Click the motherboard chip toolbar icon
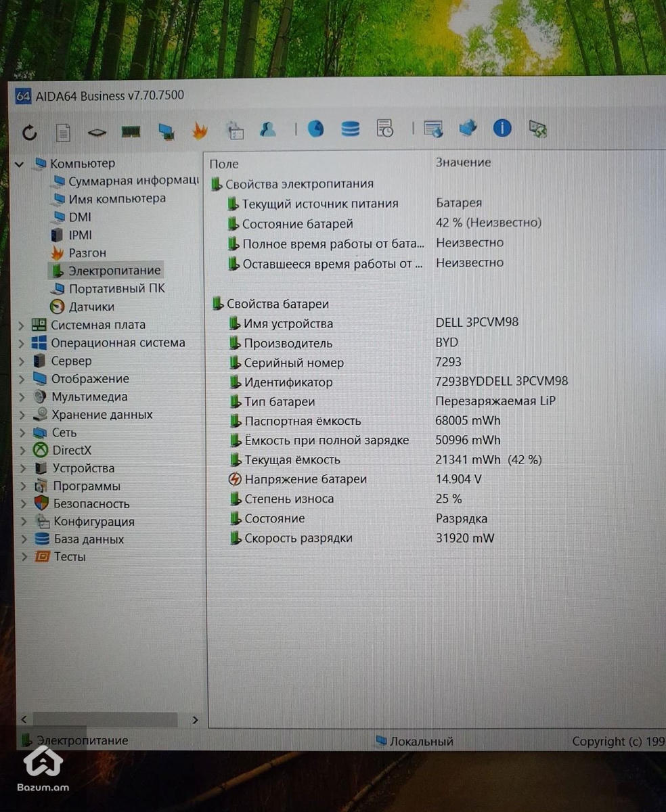The width and height of the screenshot is (666, 812). pyautogui.click(x=97, y=132)
